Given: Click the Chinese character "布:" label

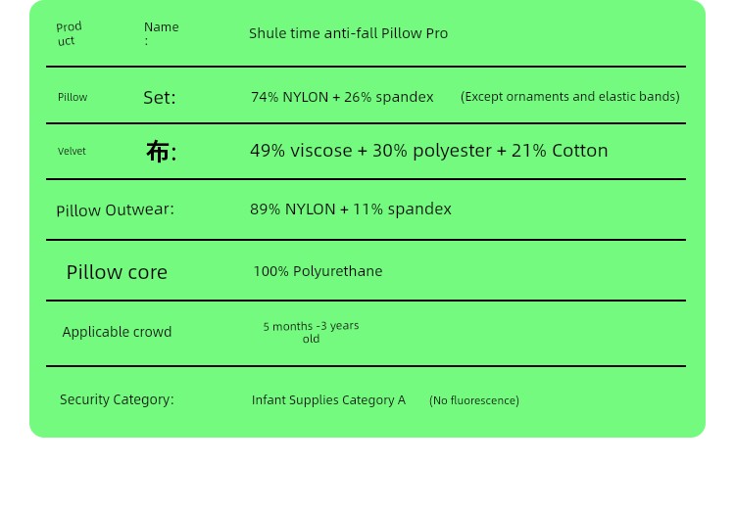Looking at the screenshot, I should pyautogui.click(x=161, y=152).
